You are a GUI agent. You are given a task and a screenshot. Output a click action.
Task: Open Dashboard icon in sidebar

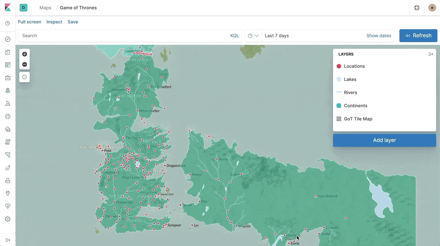(8, 65)
